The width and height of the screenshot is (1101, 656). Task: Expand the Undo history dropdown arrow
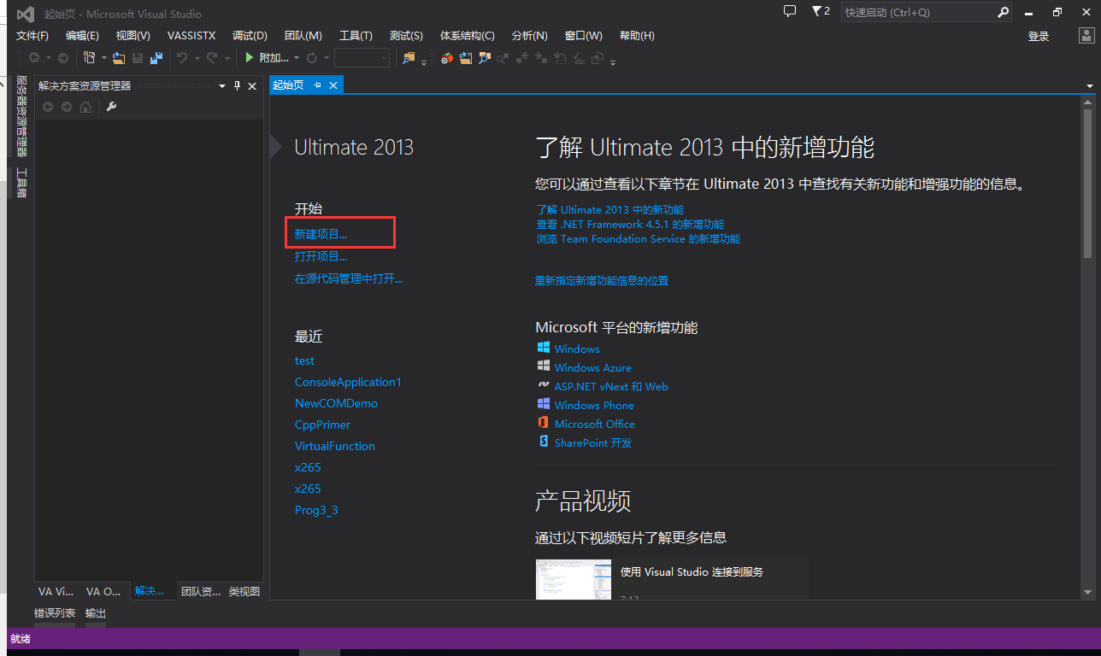[197, 57]
